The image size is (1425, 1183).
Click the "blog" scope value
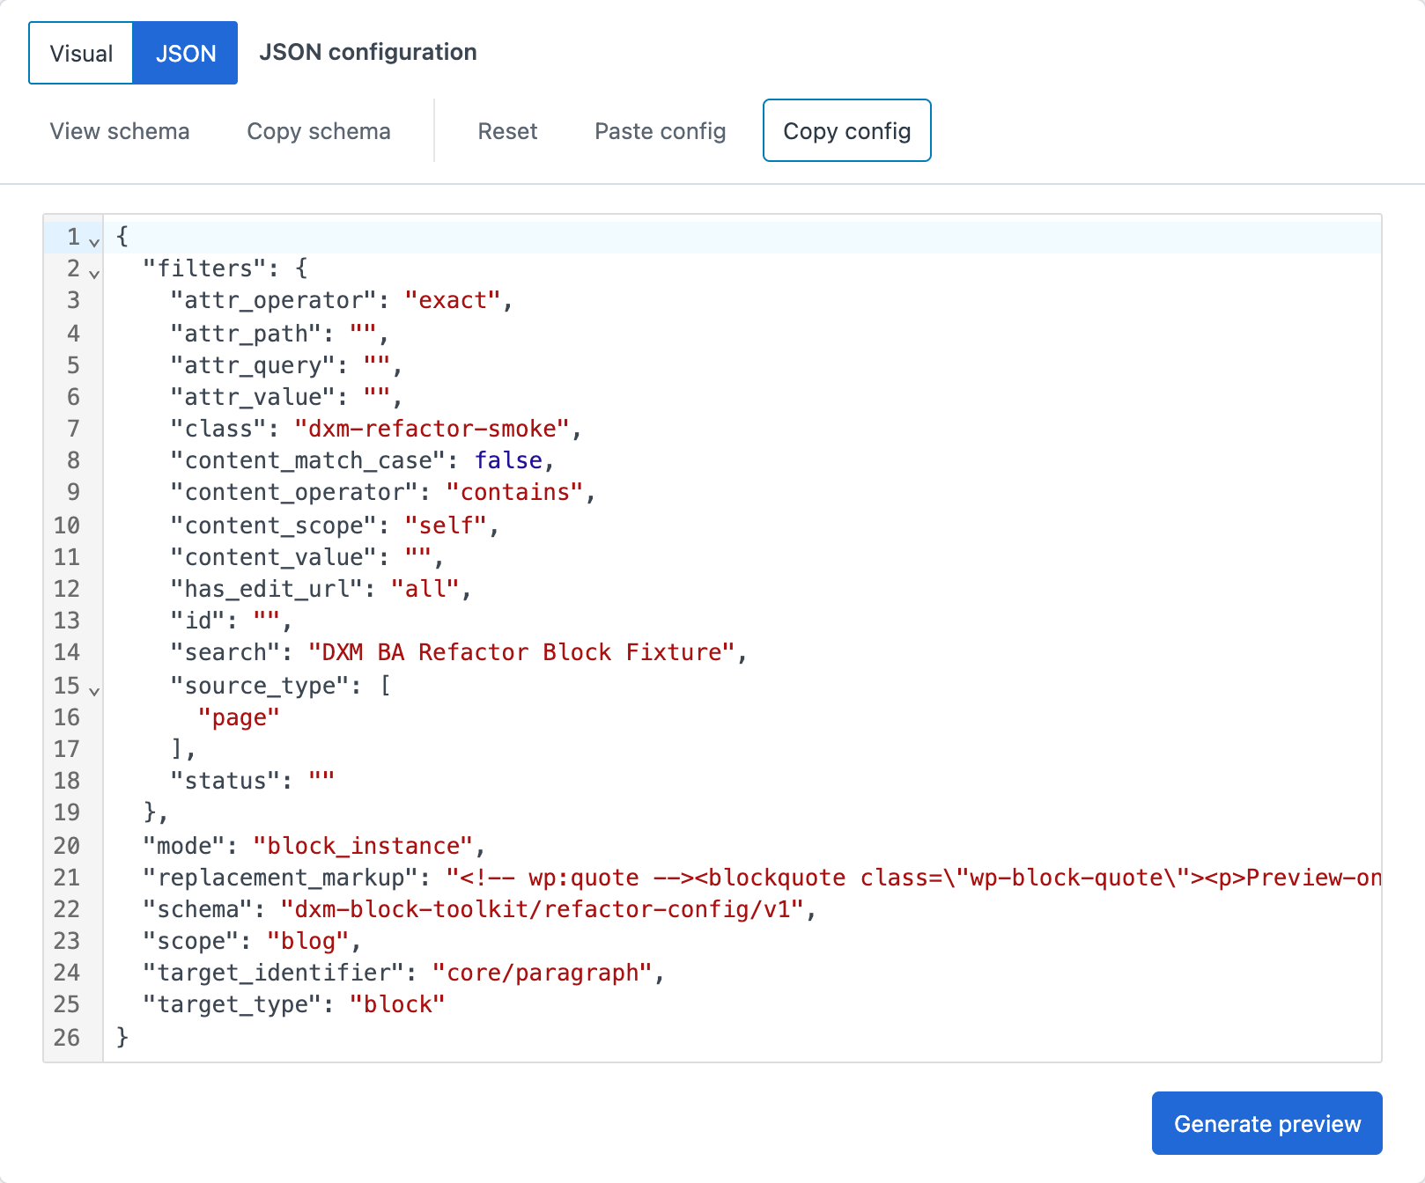coord(307,941)
